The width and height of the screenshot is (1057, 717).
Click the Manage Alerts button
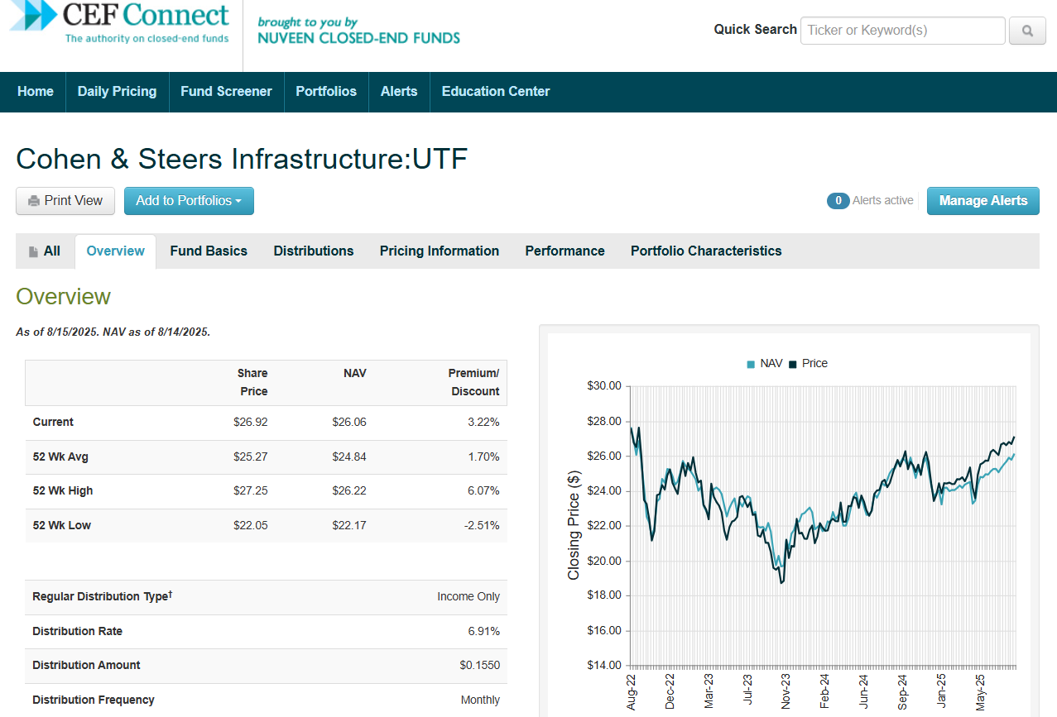point(983,201)
